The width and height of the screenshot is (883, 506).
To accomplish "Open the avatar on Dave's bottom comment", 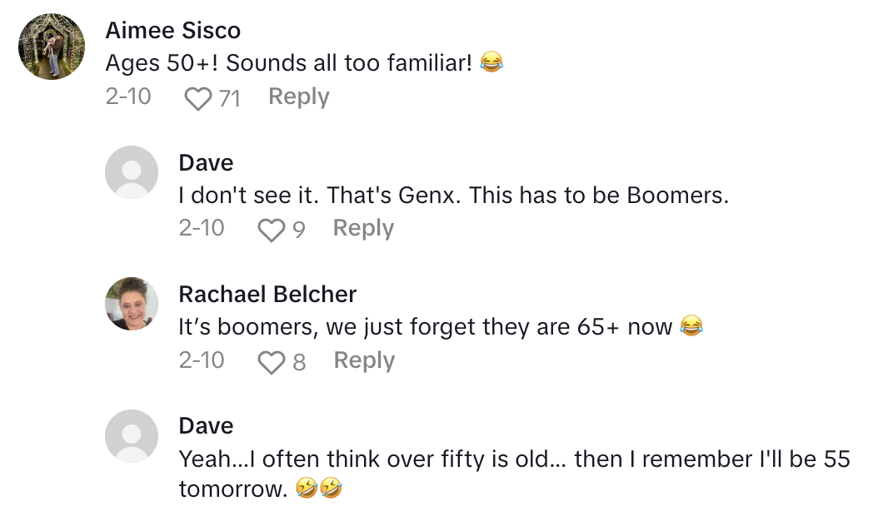I will click(x=130, y=435).
